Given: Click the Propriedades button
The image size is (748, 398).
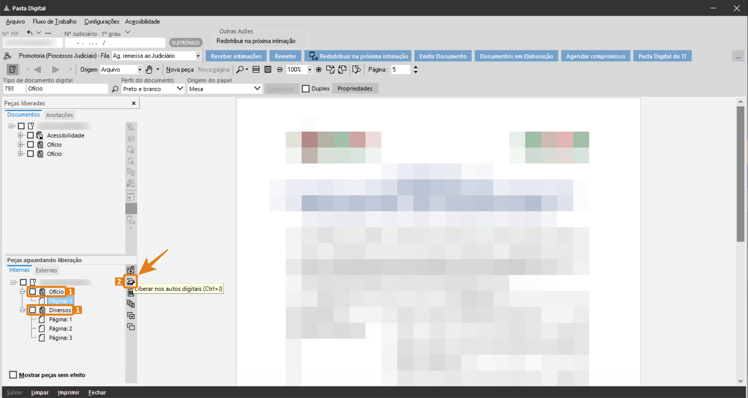Looking at the screenshot, I should (x=355, y=89).
